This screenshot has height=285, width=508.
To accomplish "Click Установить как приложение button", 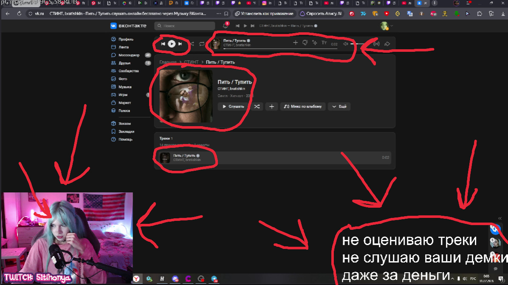I will (x=264, y=14).
